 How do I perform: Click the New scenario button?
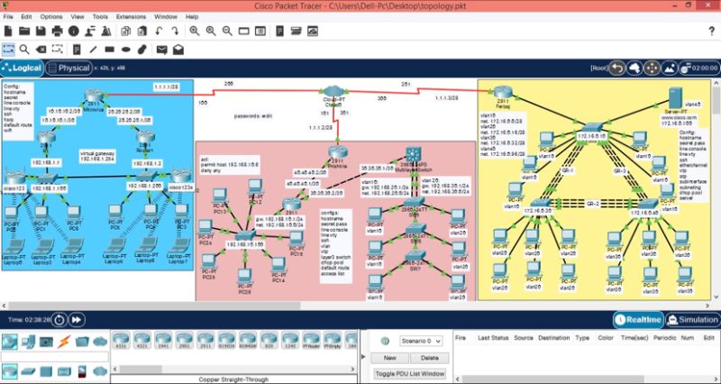click(390, 357)
